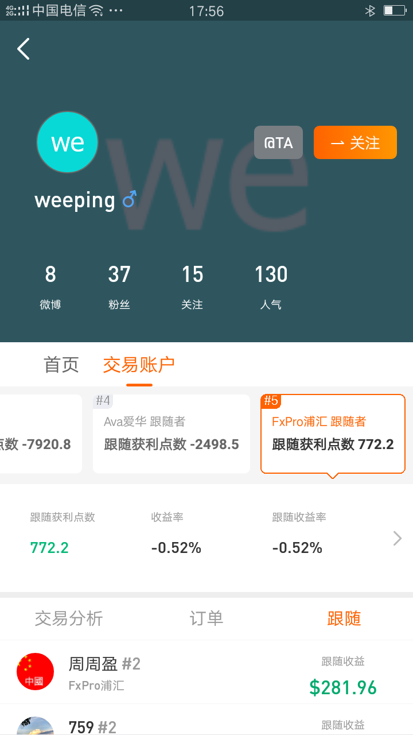
Task: Select the #5 FxPro浦汇 account card
Action: point(333,434)
